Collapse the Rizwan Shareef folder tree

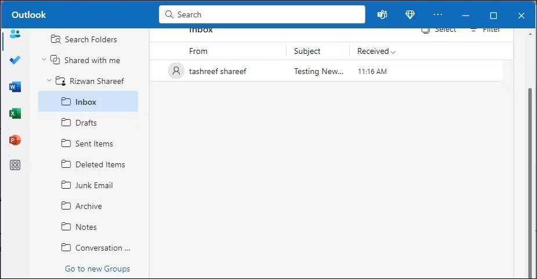pos(49,80)
